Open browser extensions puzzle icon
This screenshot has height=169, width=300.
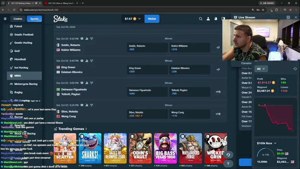[x=276, y=10]
